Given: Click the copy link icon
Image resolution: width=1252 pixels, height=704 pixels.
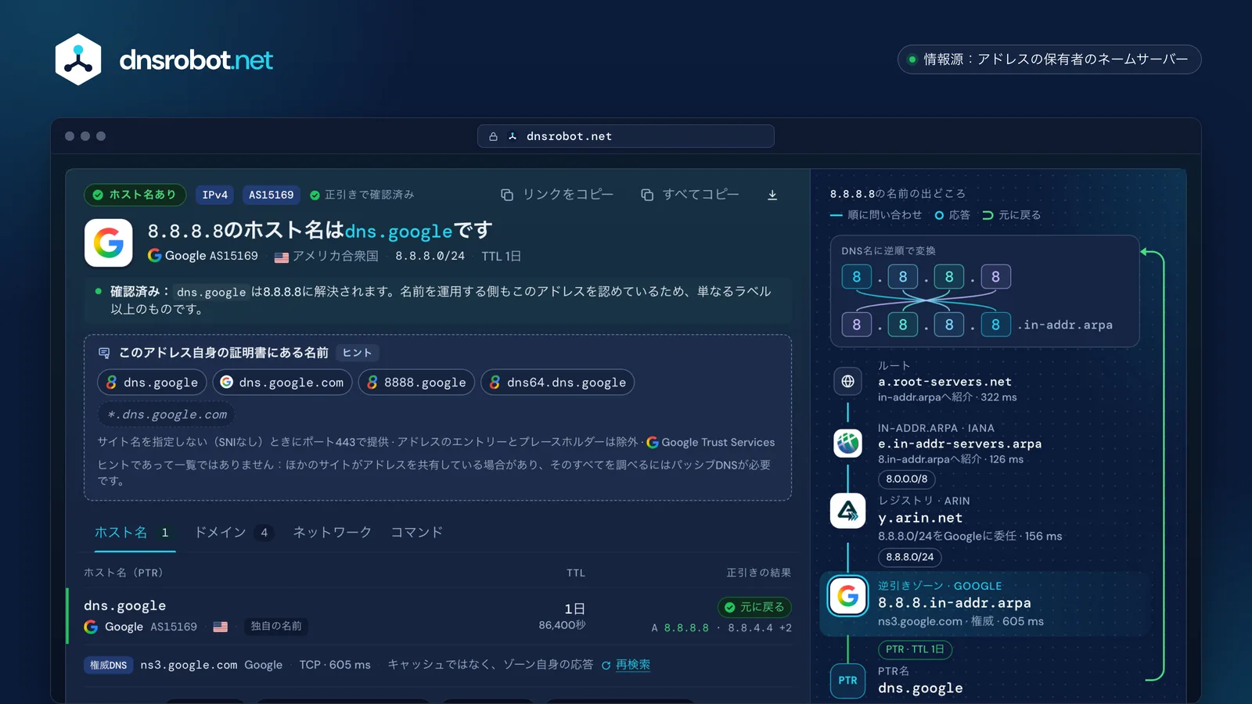Looking at the screenshot, I should (x=507, y=195).
